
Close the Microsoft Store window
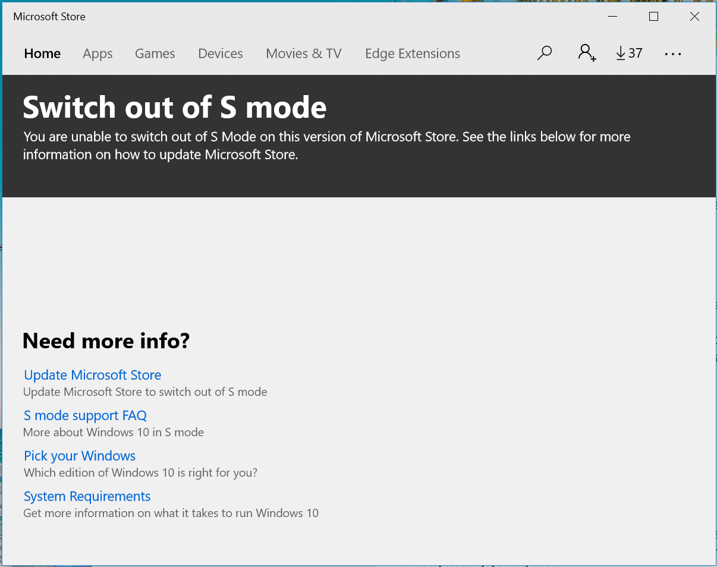click(x=694, y=17)
